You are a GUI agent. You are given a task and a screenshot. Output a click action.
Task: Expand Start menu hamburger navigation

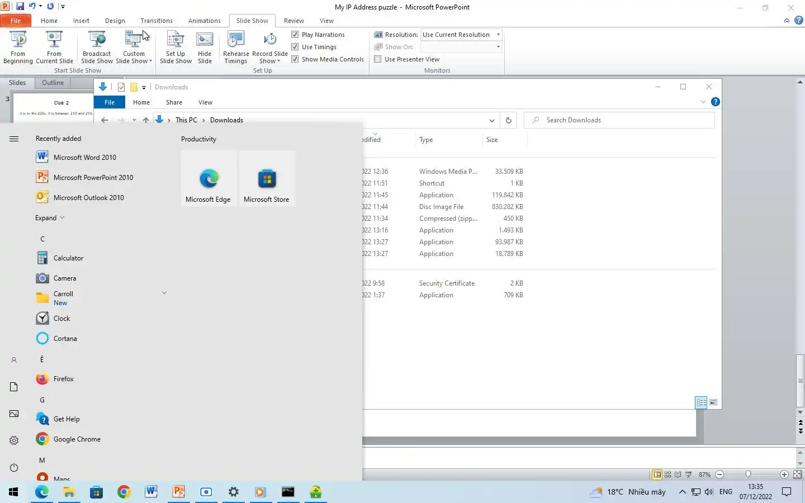pyautogui.click(x=14, y=139)
